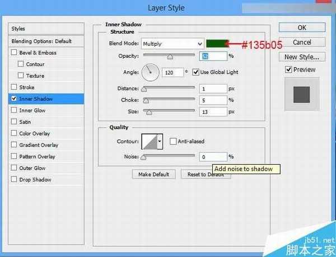Click the Contour curve thumbnail
Screen dimensions: 336x257
pos(150,142)
